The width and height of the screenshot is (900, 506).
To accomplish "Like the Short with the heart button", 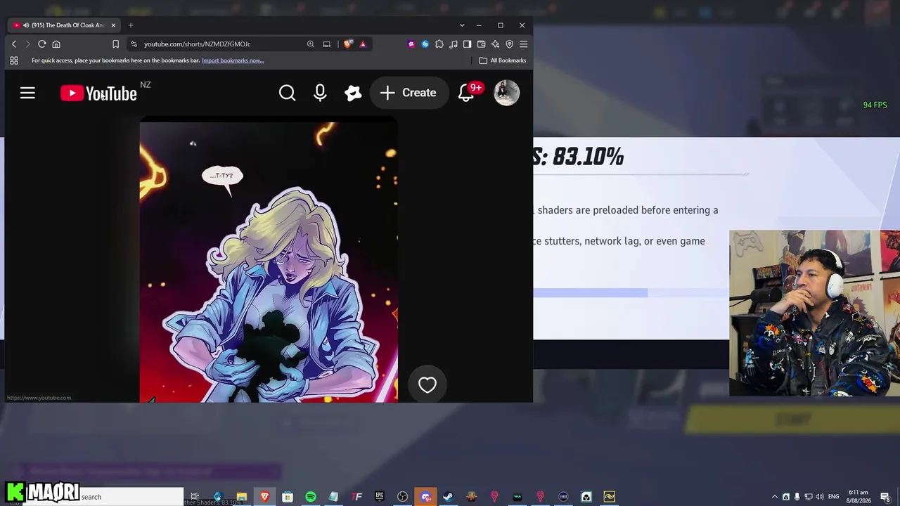I will [x=427, y=384].
